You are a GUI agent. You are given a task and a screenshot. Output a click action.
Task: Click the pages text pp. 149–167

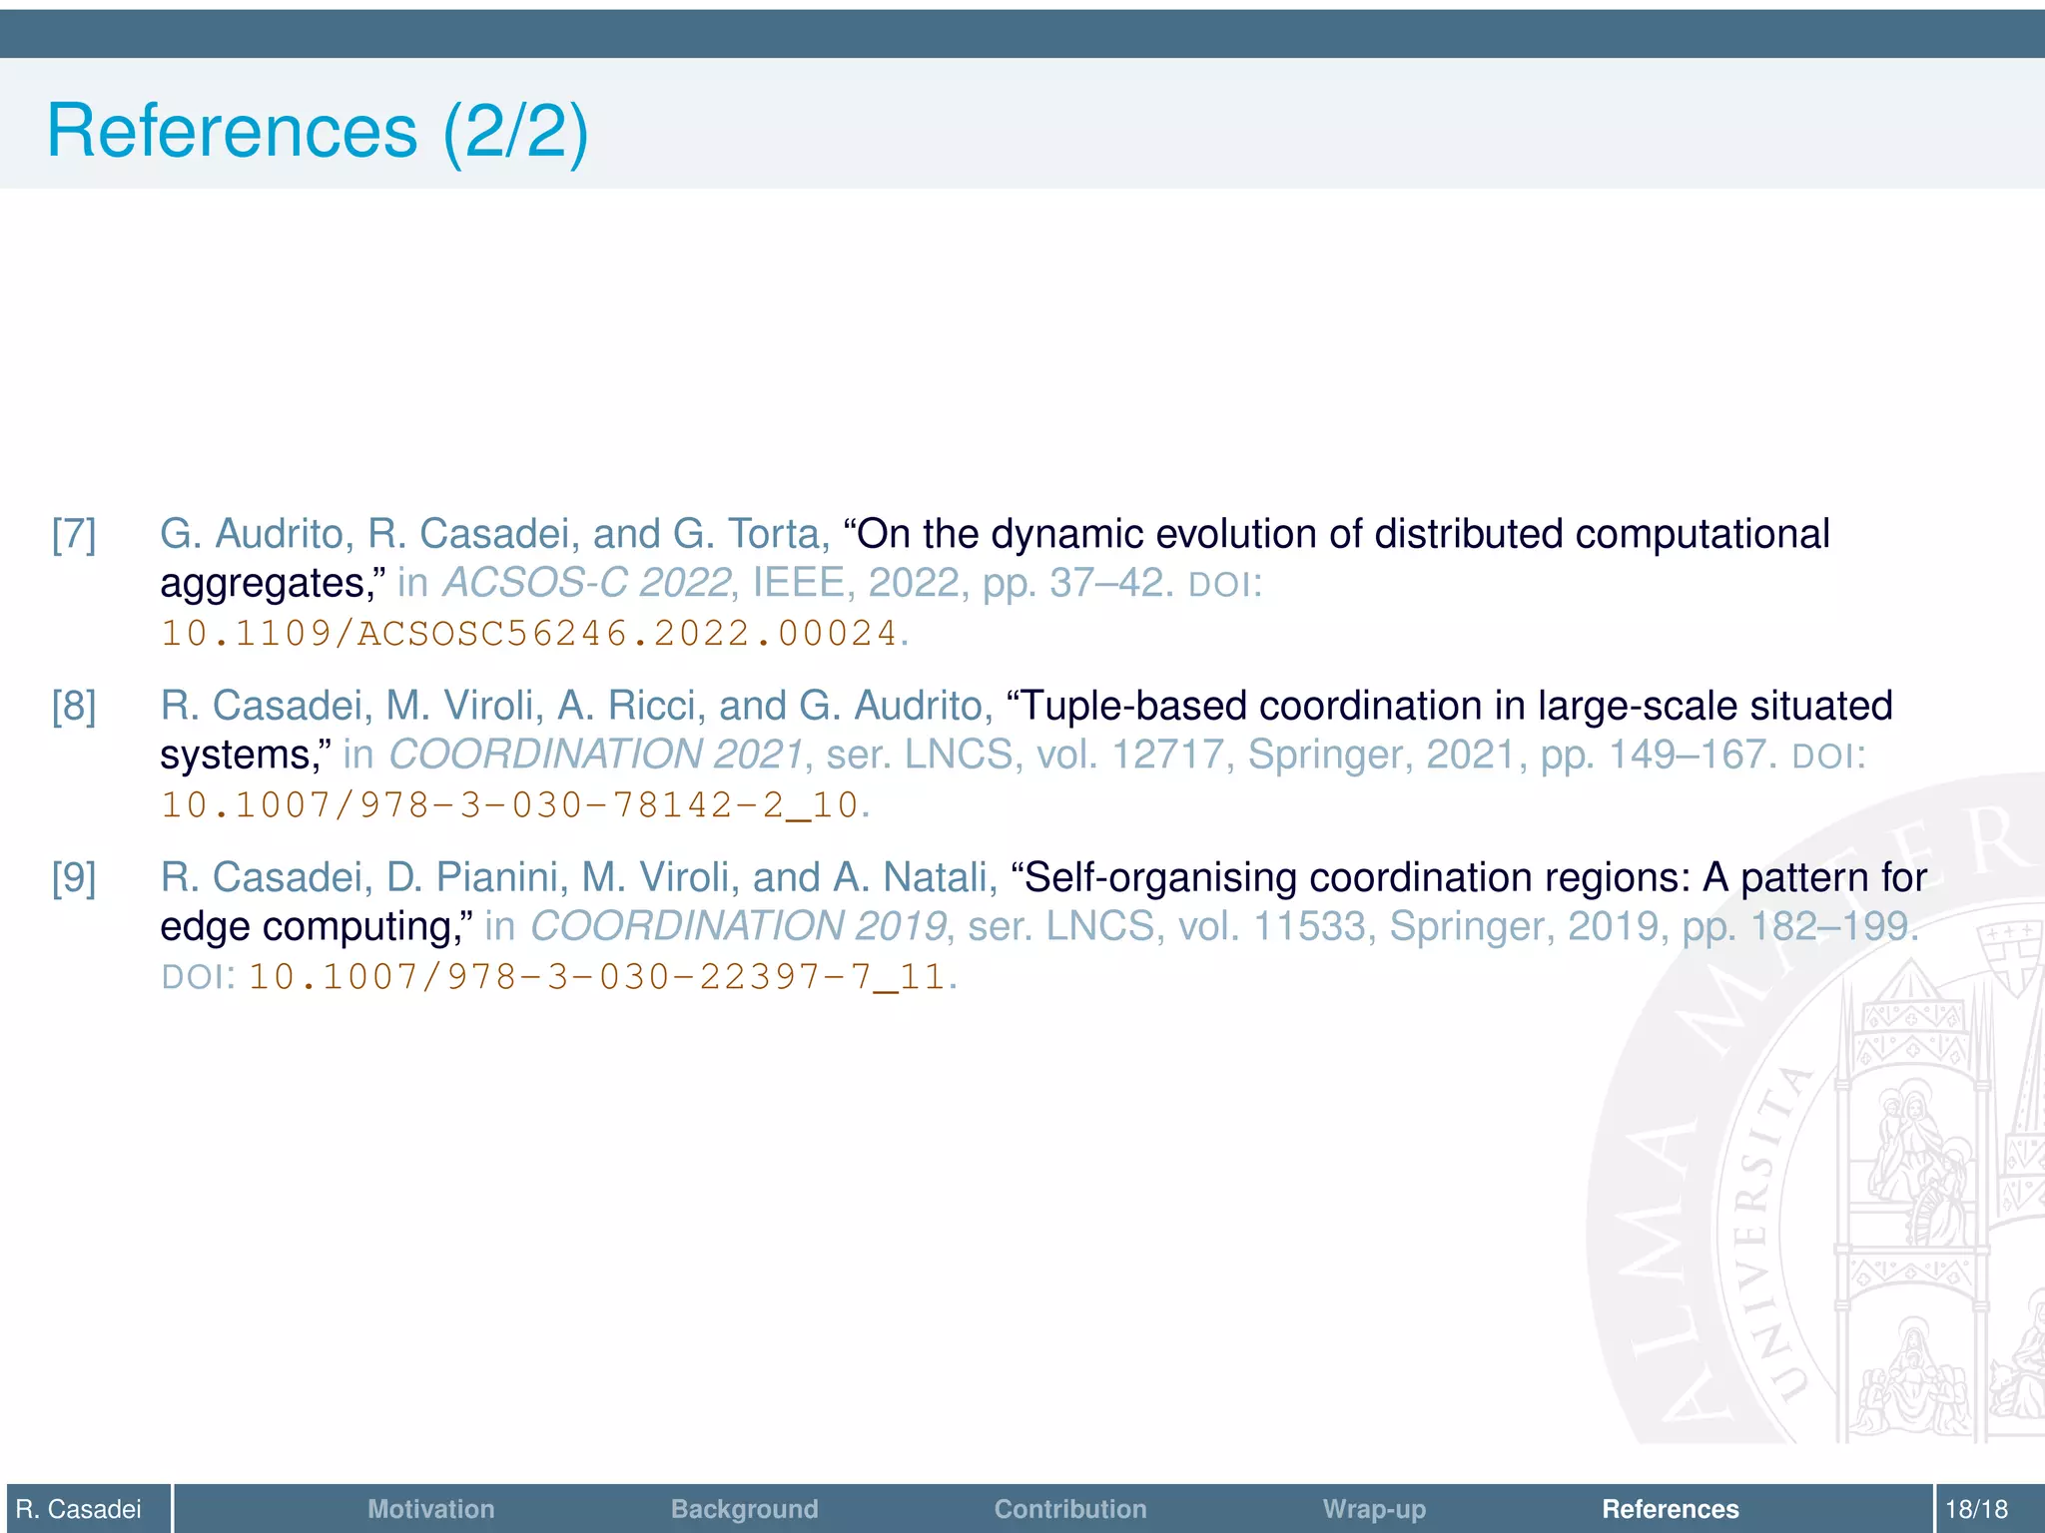[1659, 755]
